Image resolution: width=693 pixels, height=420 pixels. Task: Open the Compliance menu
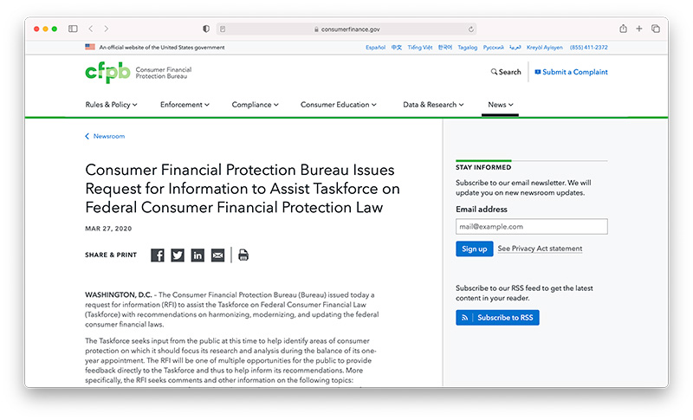(255, 105)
